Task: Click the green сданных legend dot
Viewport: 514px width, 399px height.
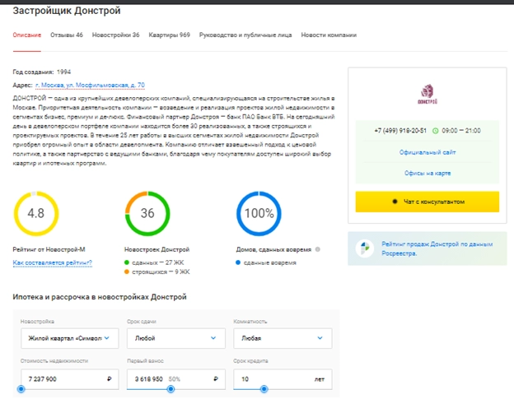Action: click(x=127, y=262)
